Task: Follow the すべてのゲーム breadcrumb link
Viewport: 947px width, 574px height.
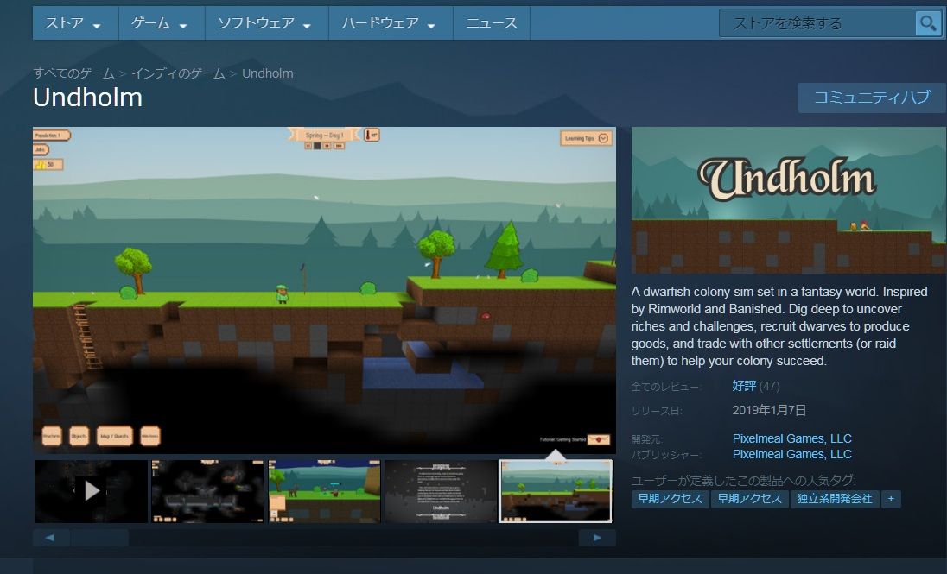Action: (x=73, y=73)
